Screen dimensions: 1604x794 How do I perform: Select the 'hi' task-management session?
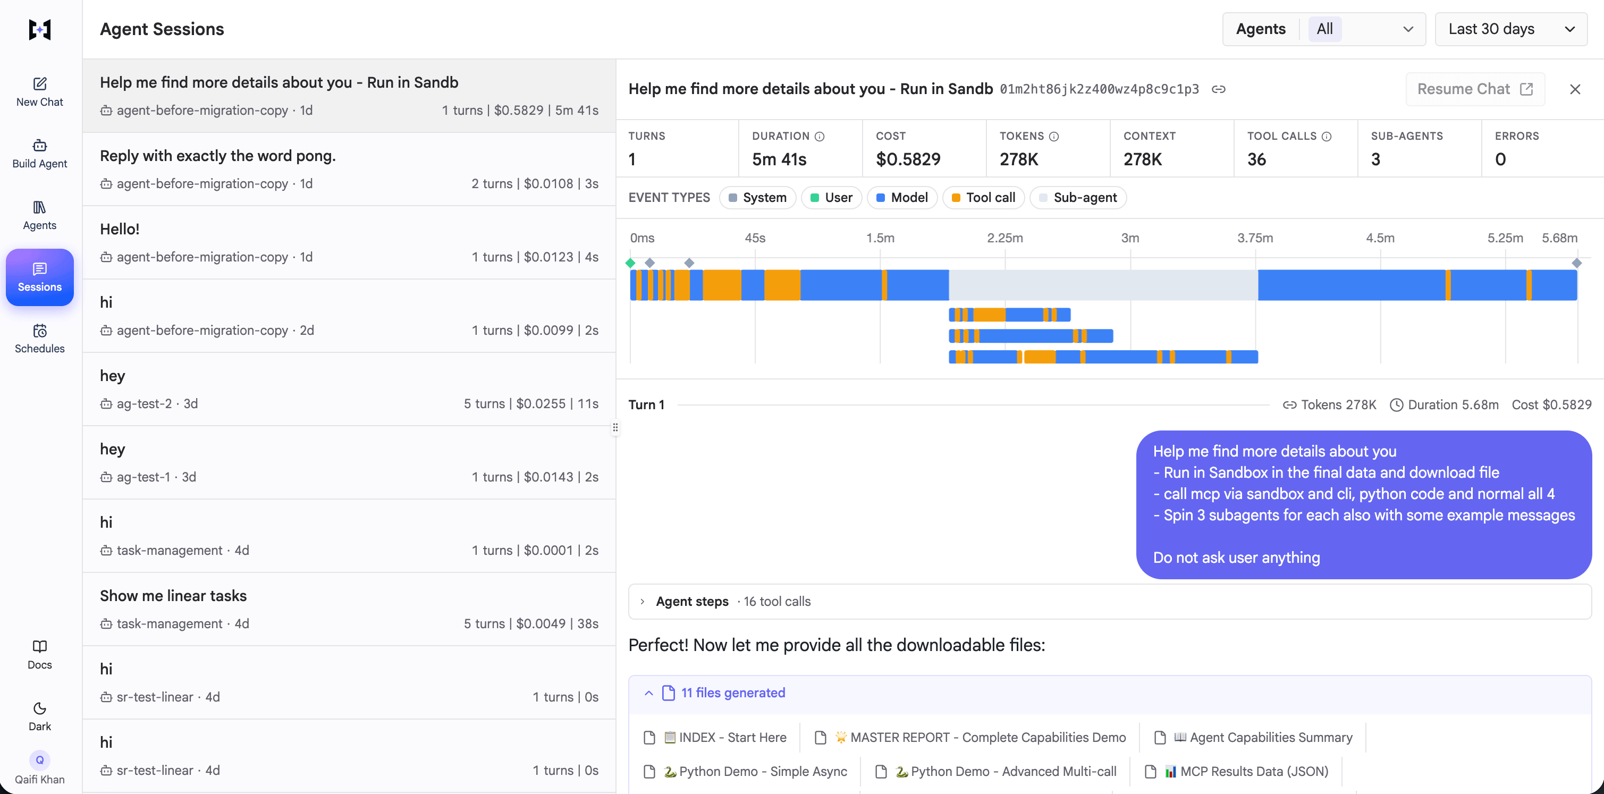coord(349,536)
